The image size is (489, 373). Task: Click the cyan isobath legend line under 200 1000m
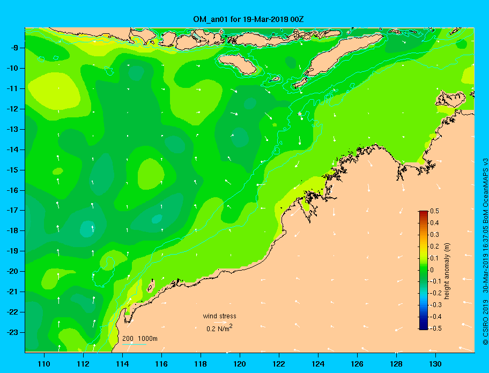point(134,344)
